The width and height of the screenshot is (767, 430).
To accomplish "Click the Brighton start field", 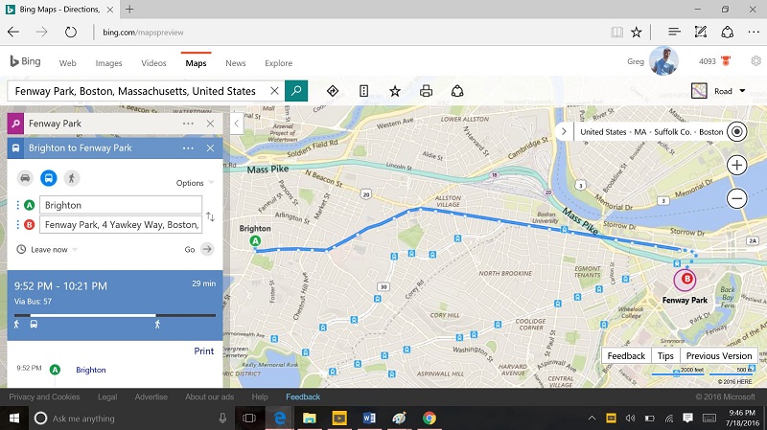I will click(x=121, y=205).
